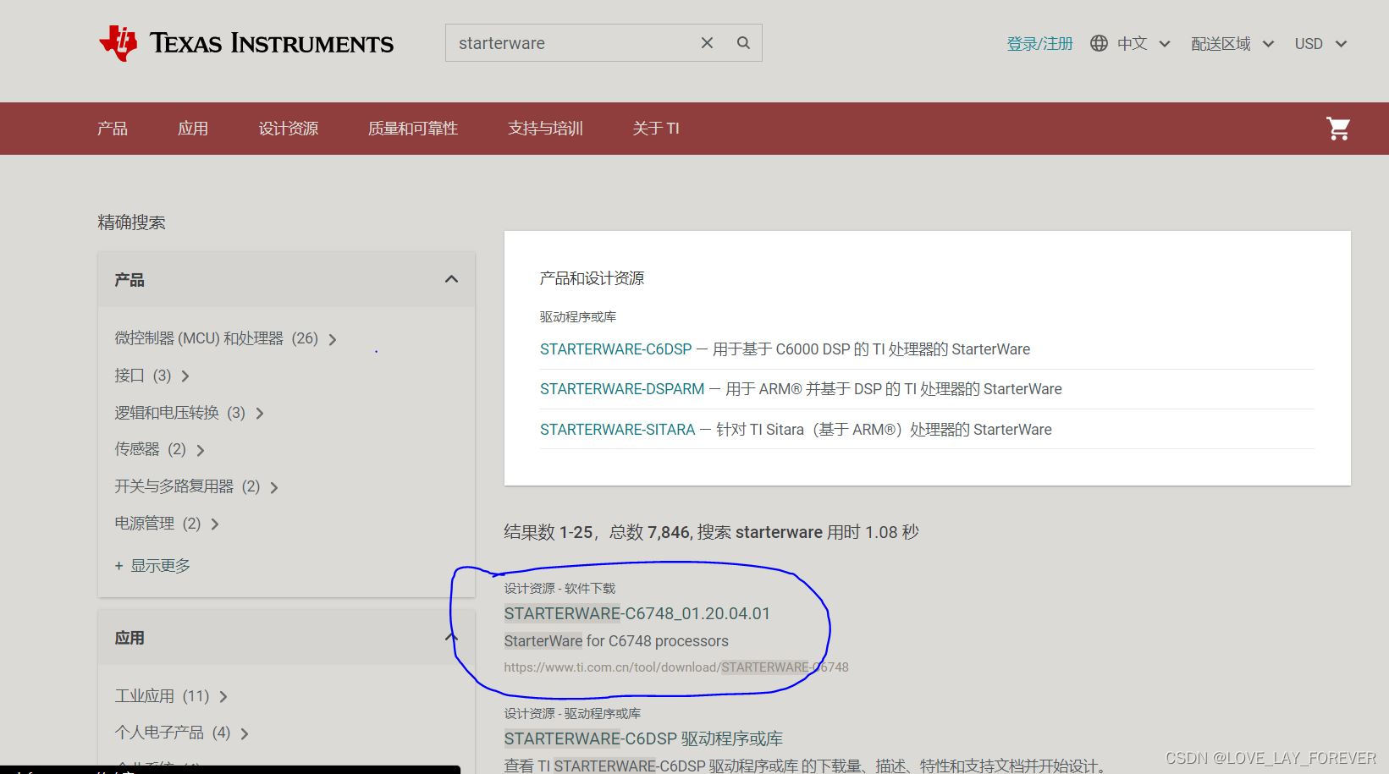This screenshot has width=1389, height=774.
Task: Click the chevron next to 开关与多路复用器 (2)
Action: 274,487
